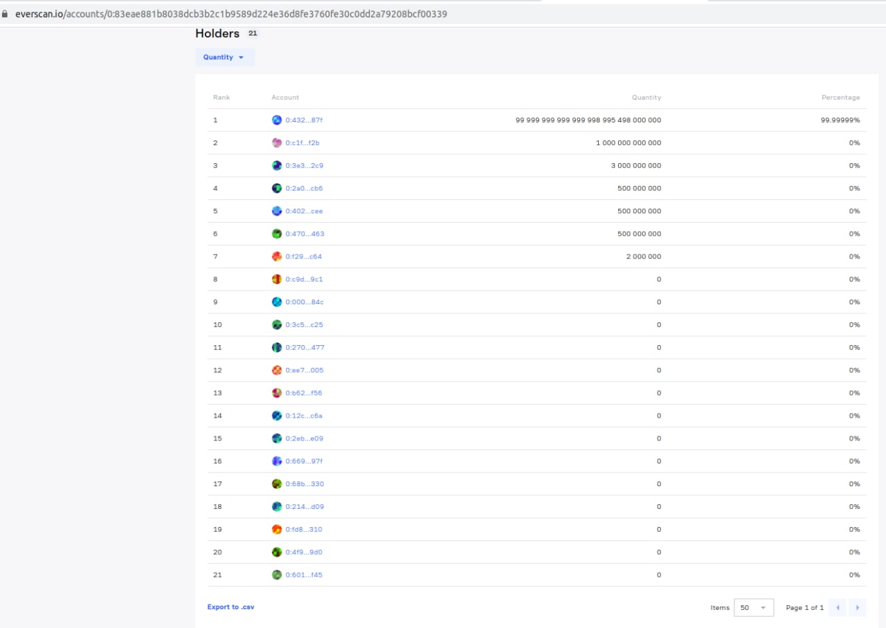This screenshot has height=628, width=886.
Task: Open holder account 0:601...f45
Action: tap(304, 575)
